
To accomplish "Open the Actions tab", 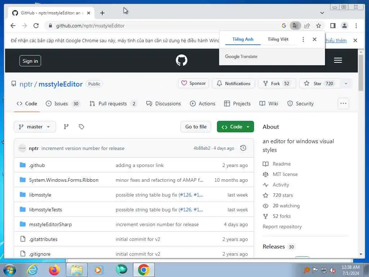I will click(x=203, y=104).
